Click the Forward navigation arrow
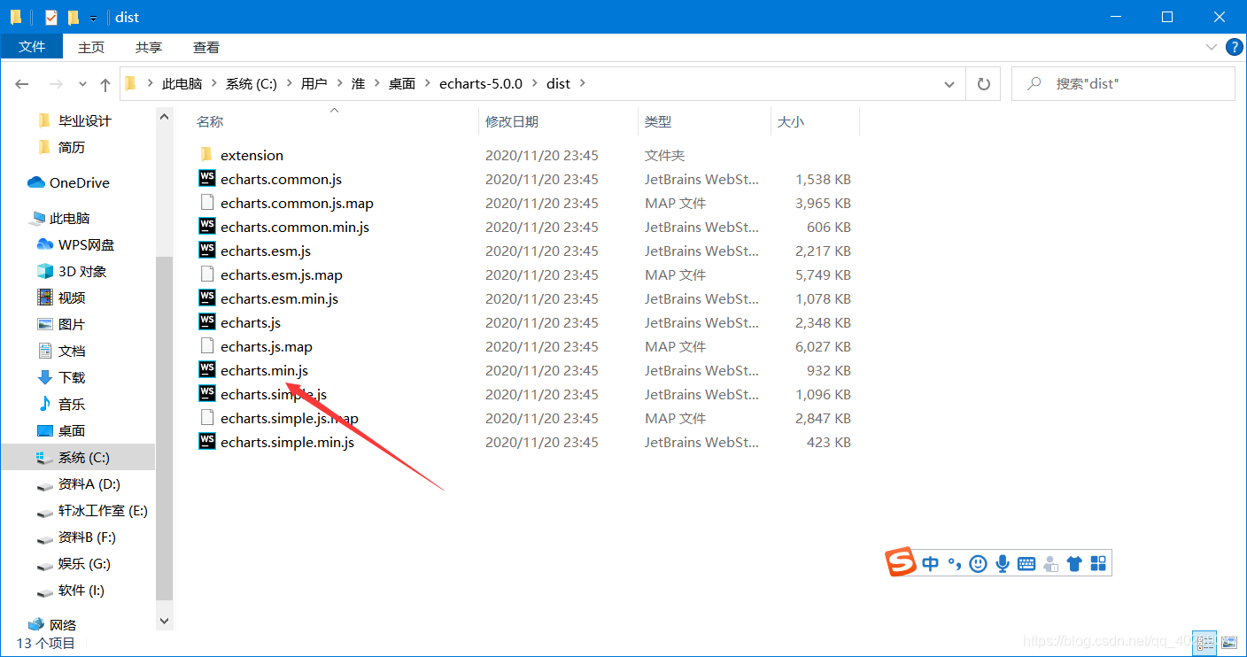 coord(56,84)
